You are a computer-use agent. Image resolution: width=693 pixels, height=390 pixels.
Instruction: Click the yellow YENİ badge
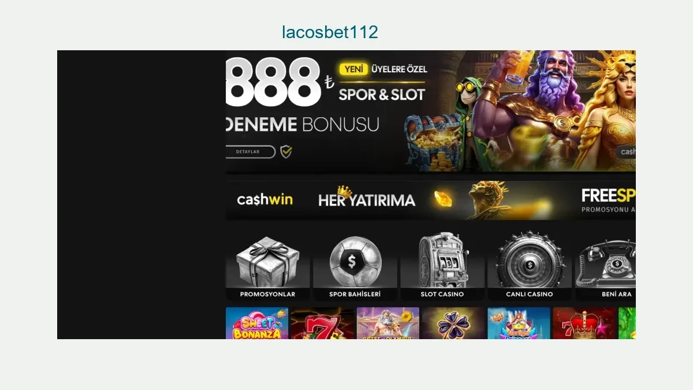[353, 69]
